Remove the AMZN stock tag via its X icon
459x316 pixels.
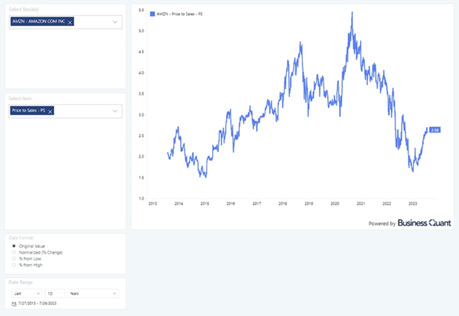pos(69,22)
